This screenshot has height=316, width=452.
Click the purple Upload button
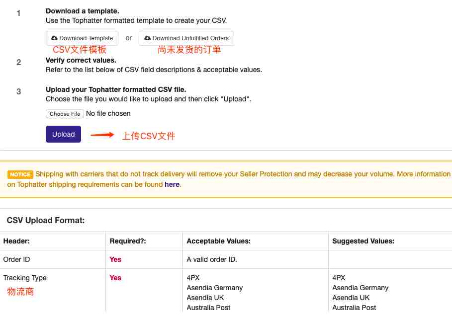[64, 134]
